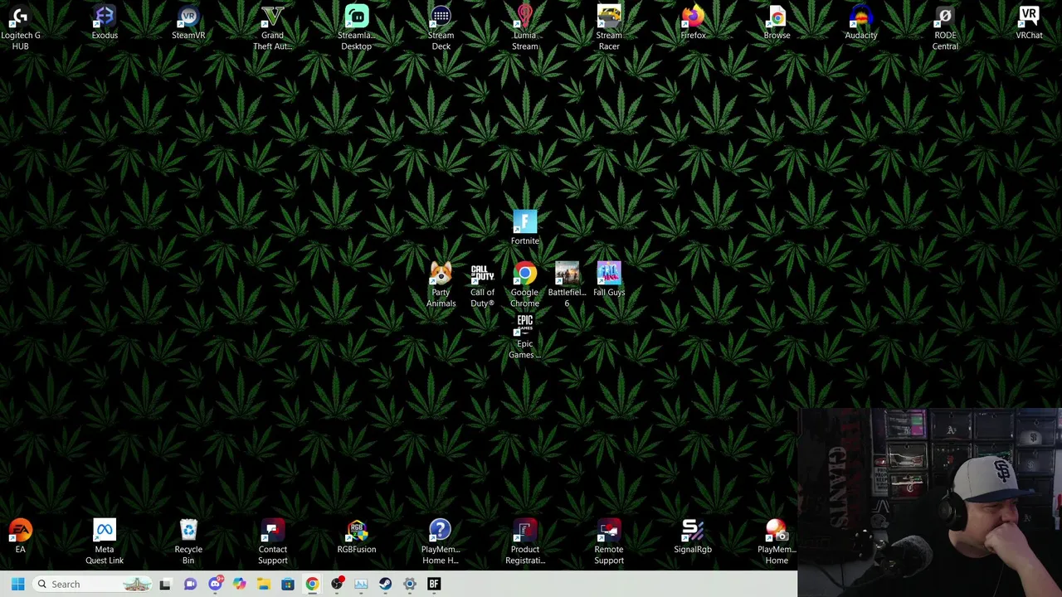Viewport: 1062px width, 597px height.
Task: Open the Lumia Stream shortcut
Action: pyautogui.click(x=524, y=27)
